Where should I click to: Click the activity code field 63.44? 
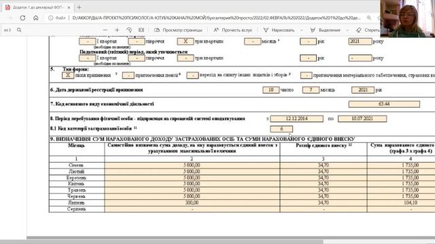pyautogui.click(x=384, y=104)
